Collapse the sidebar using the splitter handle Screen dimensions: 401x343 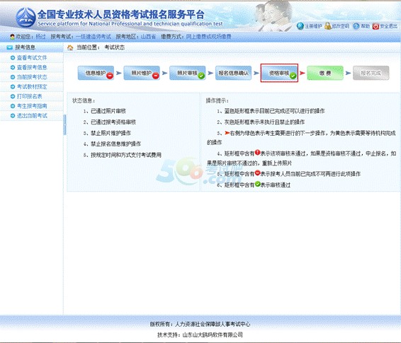pyautogui.click(x=64, y=124)
